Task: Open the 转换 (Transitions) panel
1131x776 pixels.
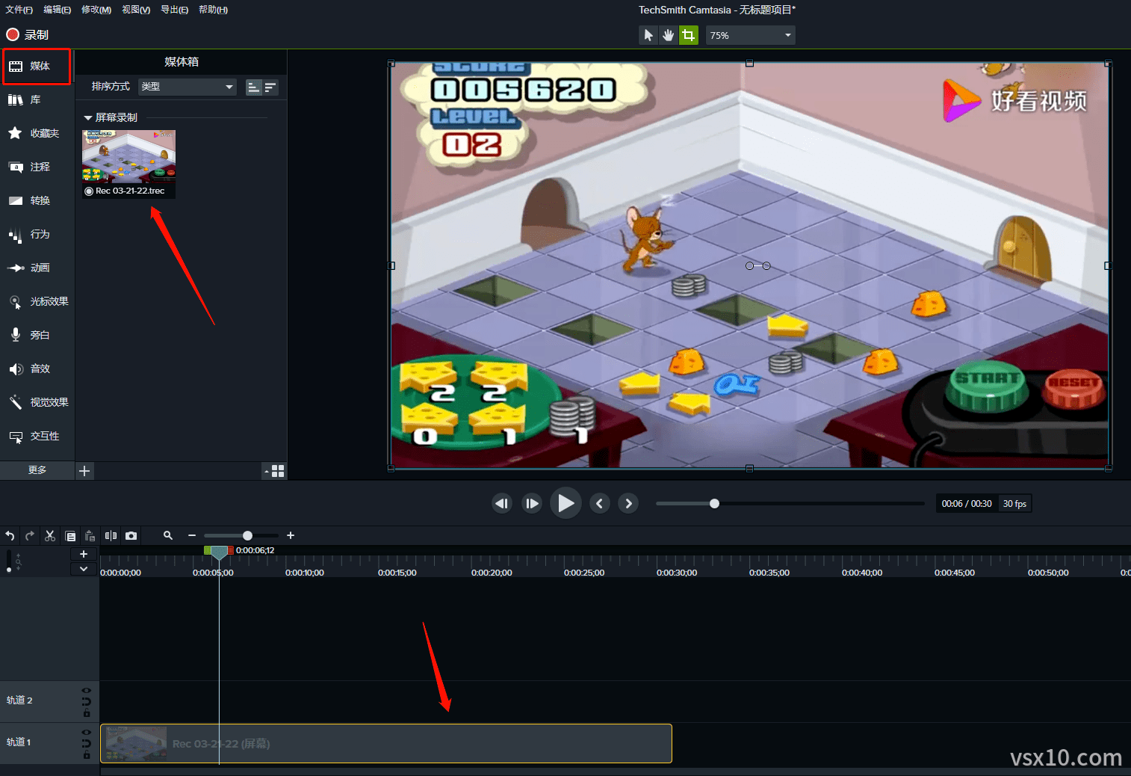Action: [37, 201]
